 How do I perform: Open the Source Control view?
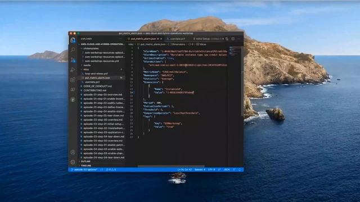point(73,60)
